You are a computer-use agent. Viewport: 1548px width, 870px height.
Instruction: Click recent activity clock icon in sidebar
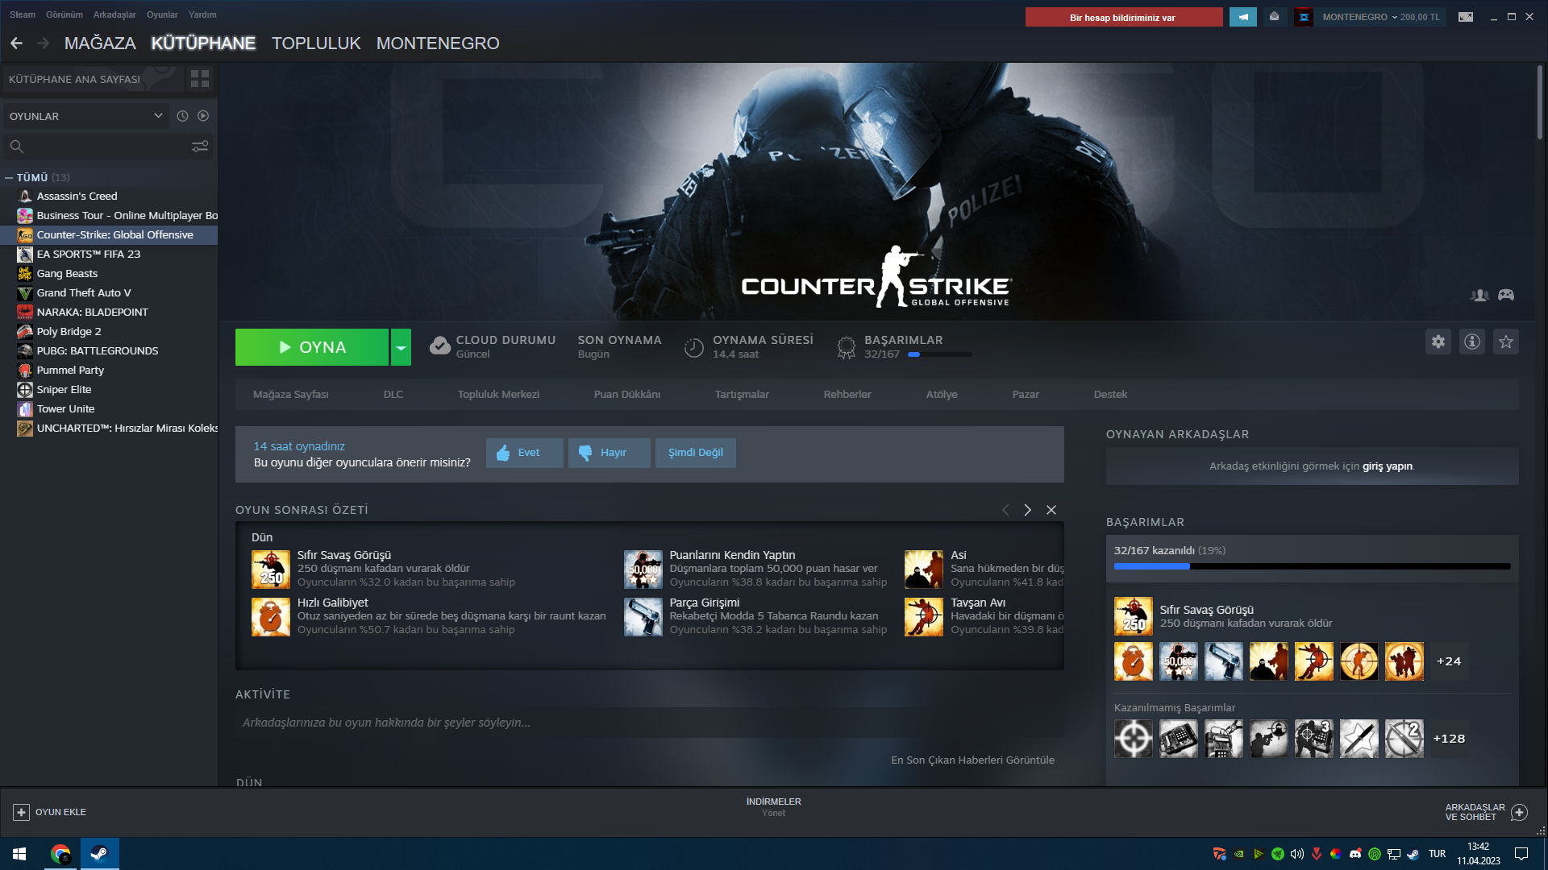182,116
